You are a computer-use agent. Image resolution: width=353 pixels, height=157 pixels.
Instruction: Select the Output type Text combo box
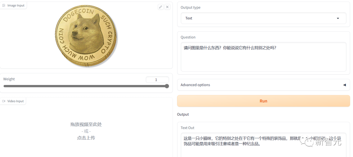coord(263,18)
